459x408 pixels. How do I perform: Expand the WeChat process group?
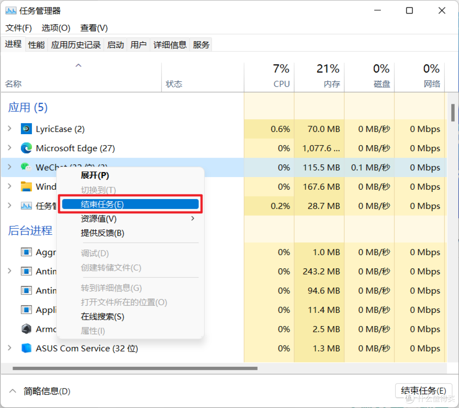(10, 167)
